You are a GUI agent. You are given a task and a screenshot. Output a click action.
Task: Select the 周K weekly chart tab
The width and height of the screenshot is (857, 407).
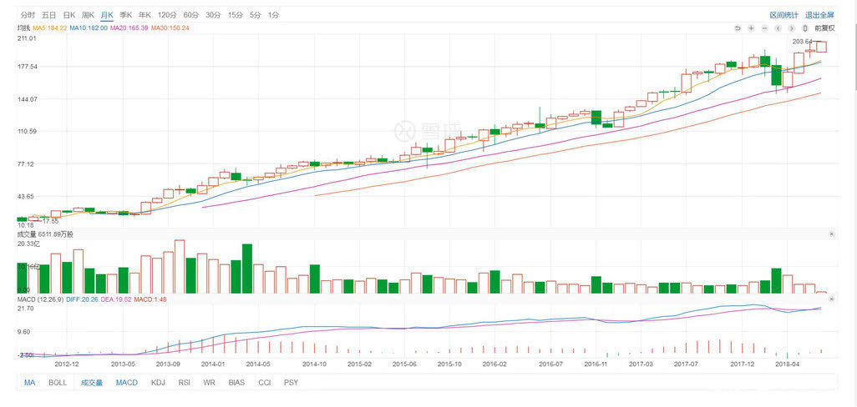[88, 15]
